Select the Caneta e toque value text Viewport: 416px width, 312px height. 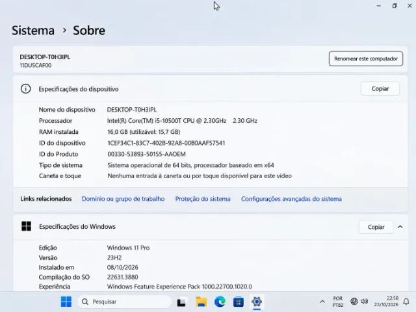coord(200,176)
